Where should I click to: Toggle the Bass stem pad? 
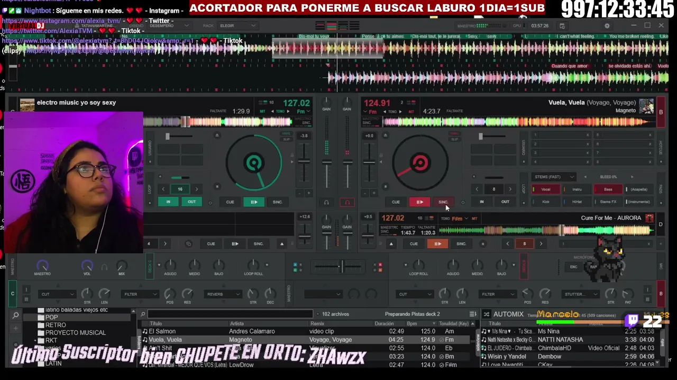tap(608, 189)
